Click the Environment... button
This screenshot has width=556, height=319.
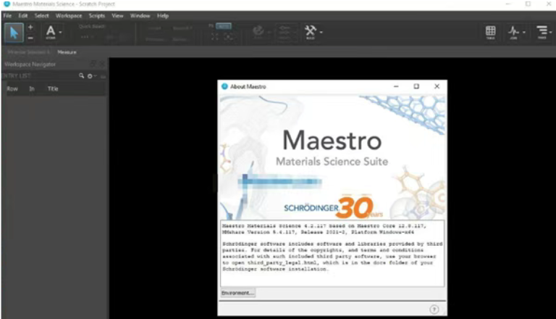point(237,293)
